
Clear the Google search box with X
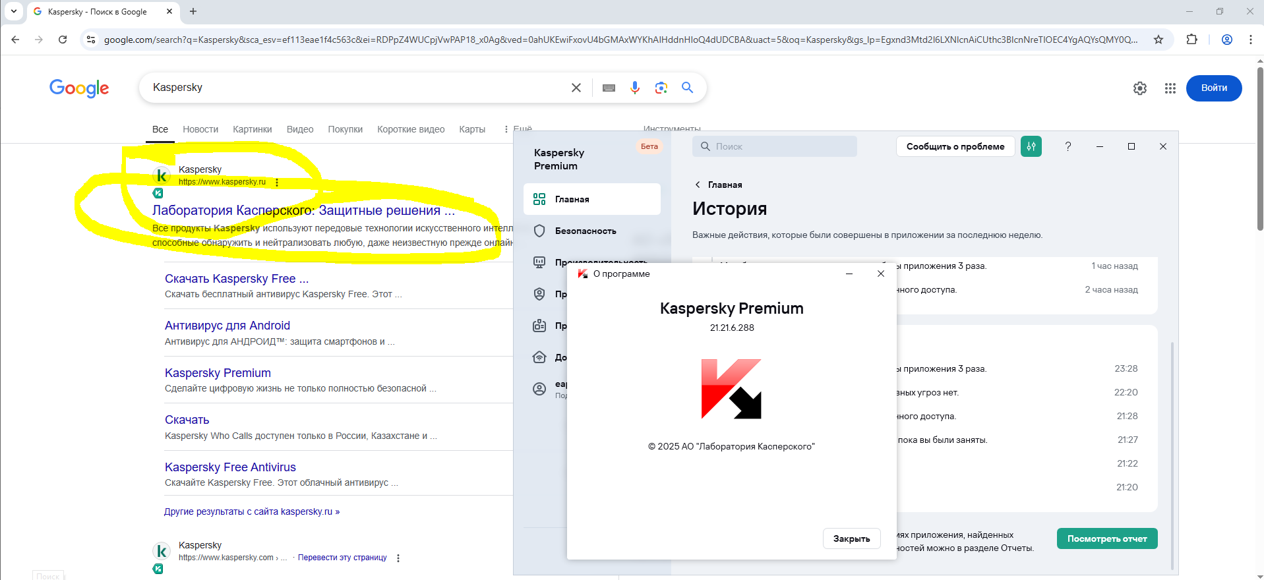(576, 88)
